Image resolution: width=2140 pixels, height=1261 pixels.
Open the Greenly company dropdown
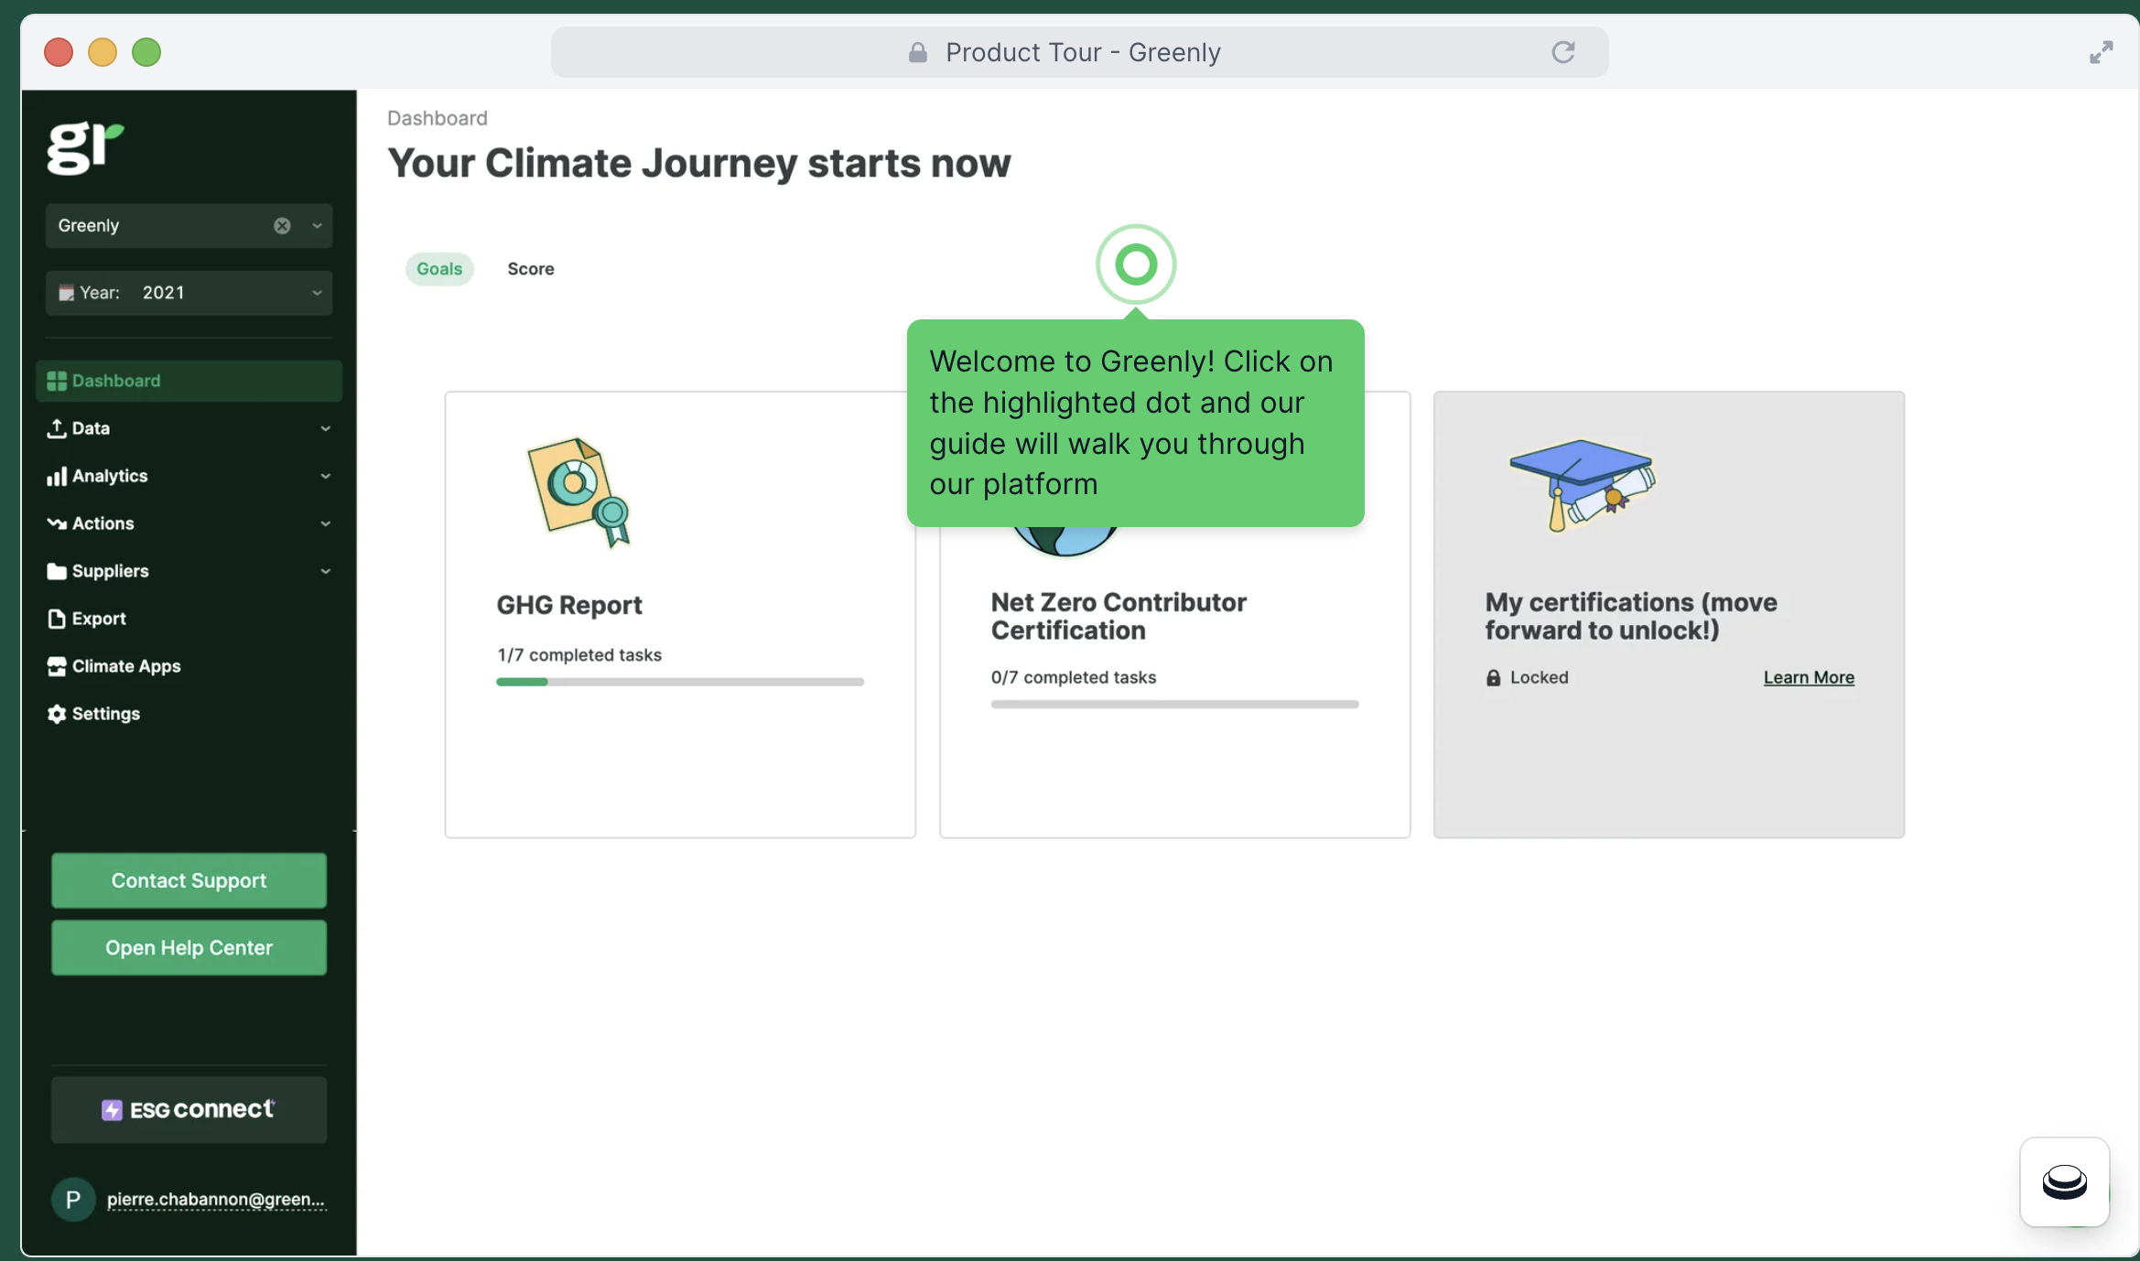click(x=317, y=226)
